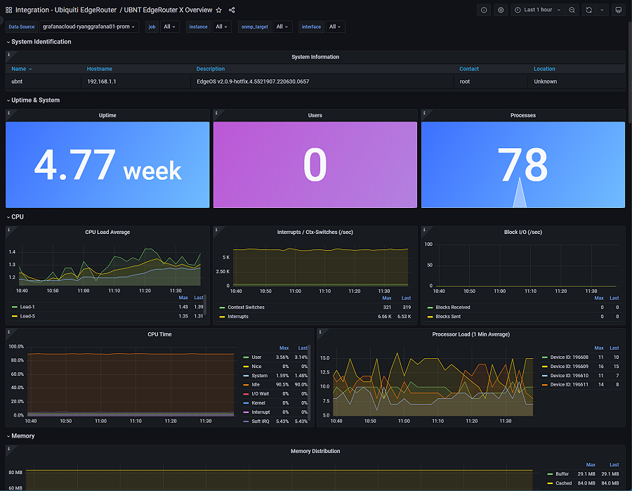Enable kiosk mode via the TV icon
This screenshot has width=632, height=491.
(618, 10)
